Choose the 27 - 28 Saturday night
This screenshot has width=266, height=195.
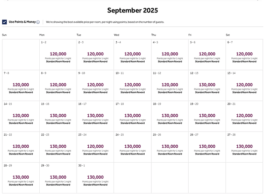point(244,147)
